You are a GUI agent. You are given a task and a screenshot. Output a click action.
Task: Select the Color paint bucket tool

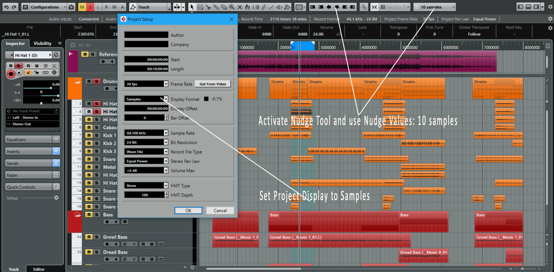tap(287, 7)
